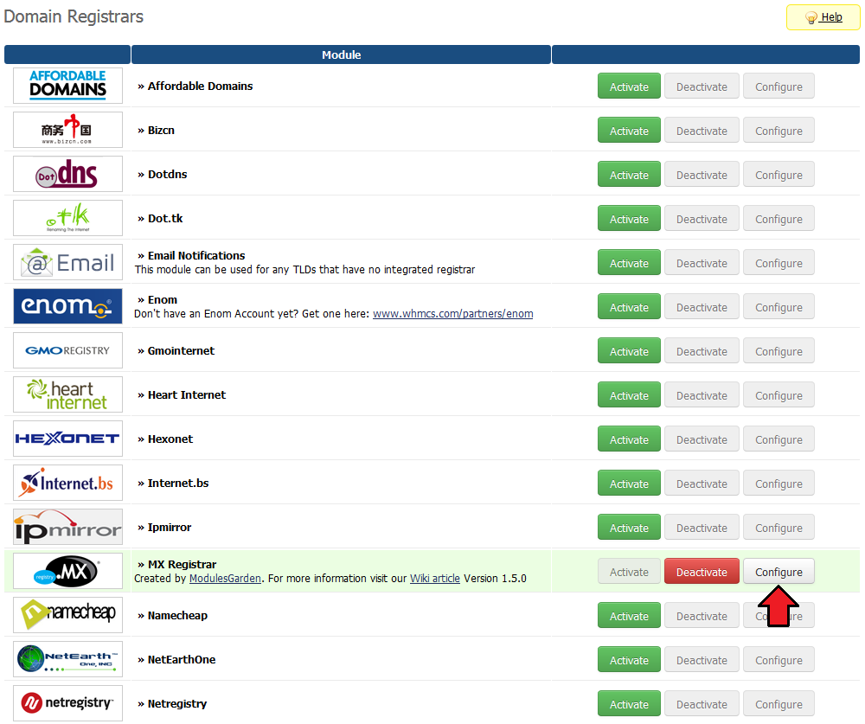This screenshot has height=724, width=865.
Task: Click the Enom logo
Action: pos(67,306)
